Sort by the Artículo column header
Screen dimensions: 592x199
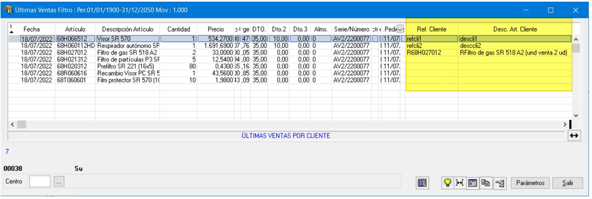coord(75,29)
